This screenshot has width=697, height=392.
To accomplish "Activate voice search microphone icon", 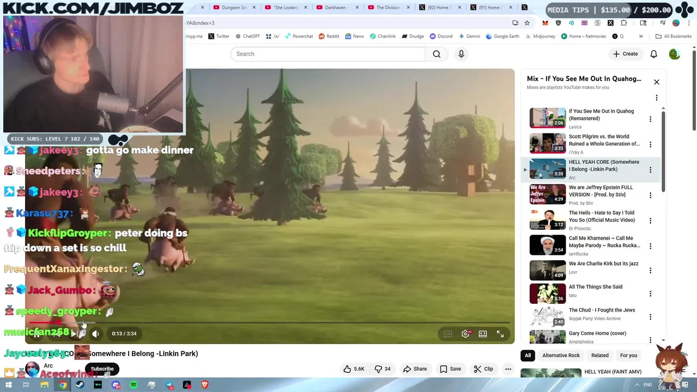I will coord(461,54).
